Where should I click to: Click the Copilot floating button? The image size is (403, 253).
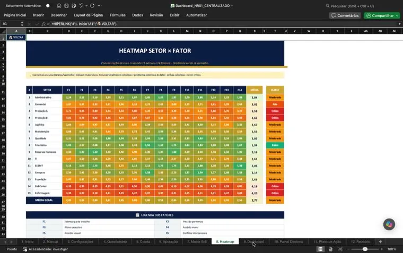[x=389, y=224]
